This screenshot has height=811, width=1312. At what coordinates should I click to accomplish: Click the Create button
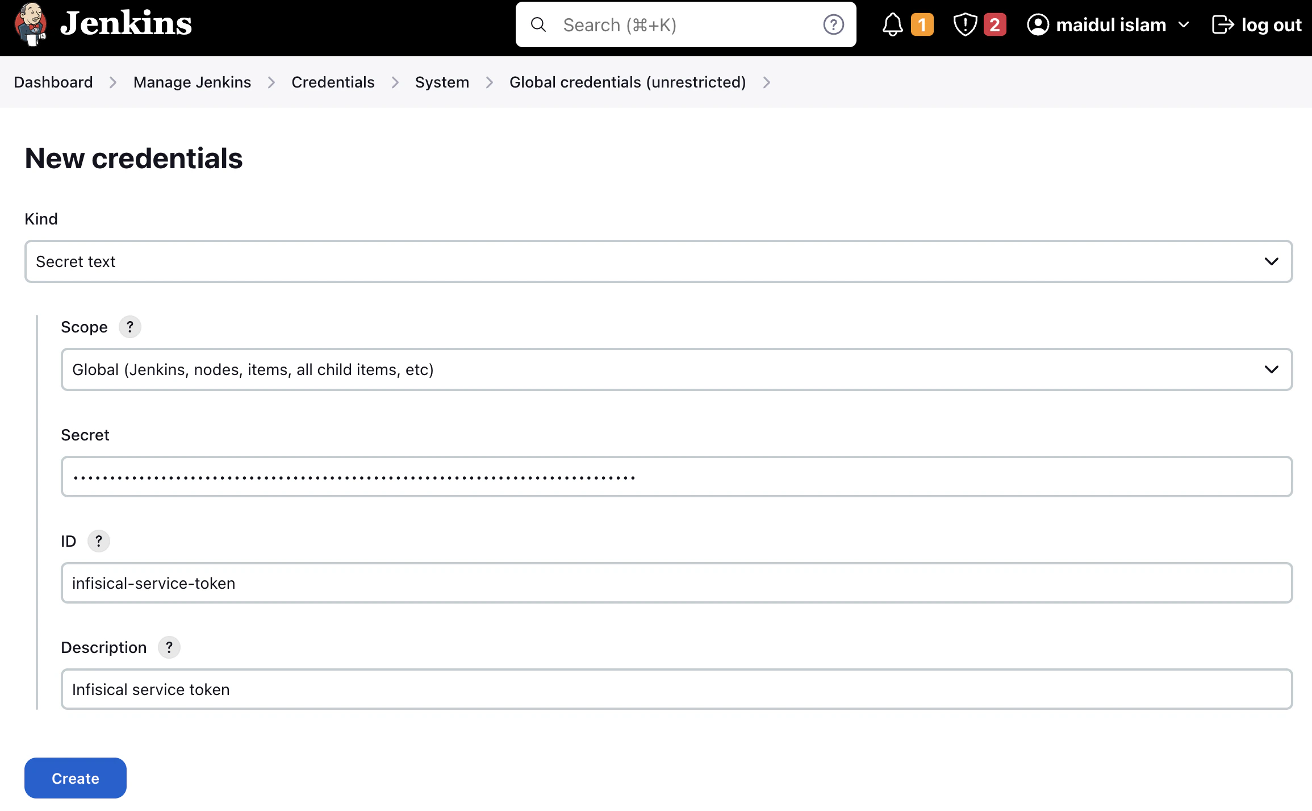(x=76, y=778)
